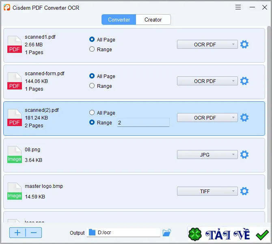
Task: Open settings gear for master logo.bmp
Action: point(244,191)
